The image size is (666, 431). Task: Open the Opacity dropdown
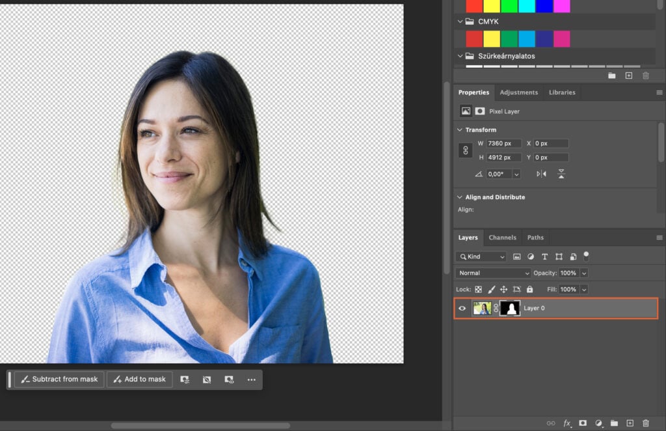(x=583, y=273)
